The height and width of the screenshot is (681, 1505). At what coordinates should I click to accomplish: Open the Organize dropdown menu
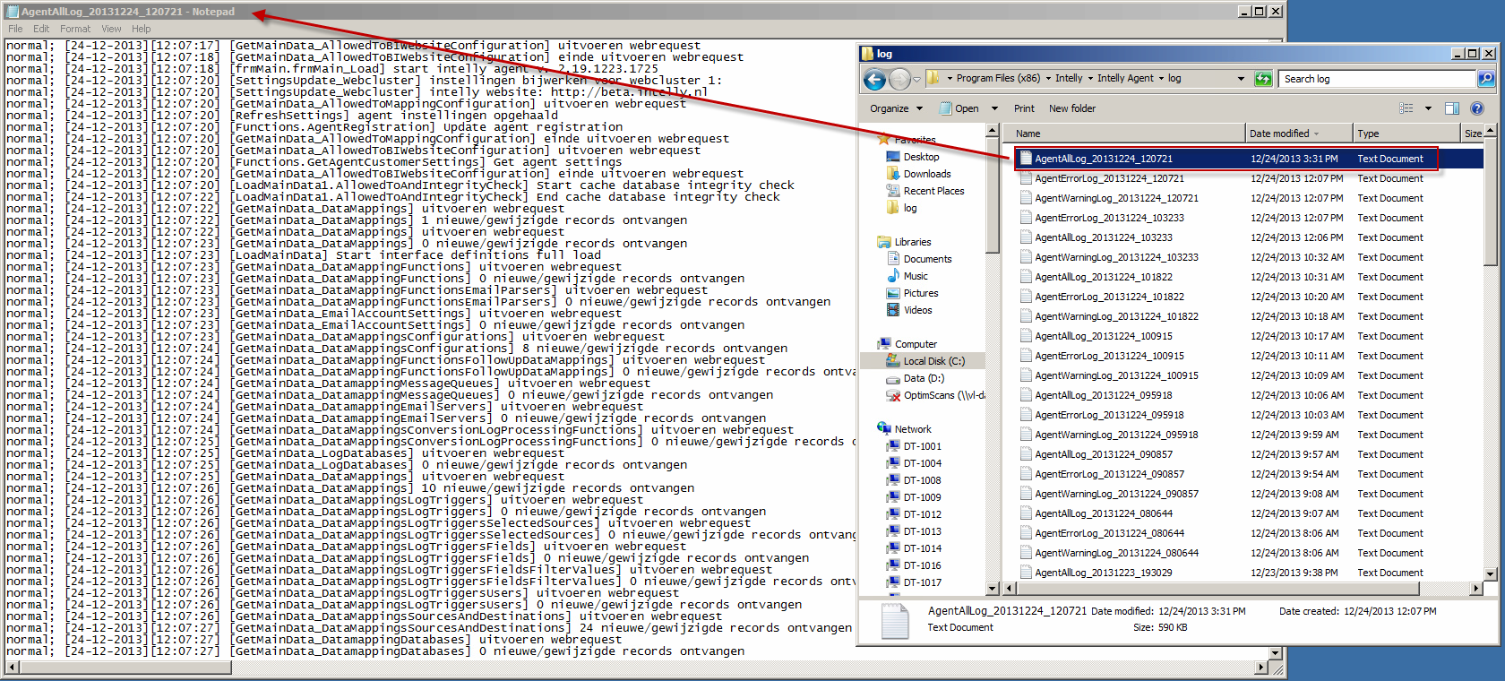(896, 108)
